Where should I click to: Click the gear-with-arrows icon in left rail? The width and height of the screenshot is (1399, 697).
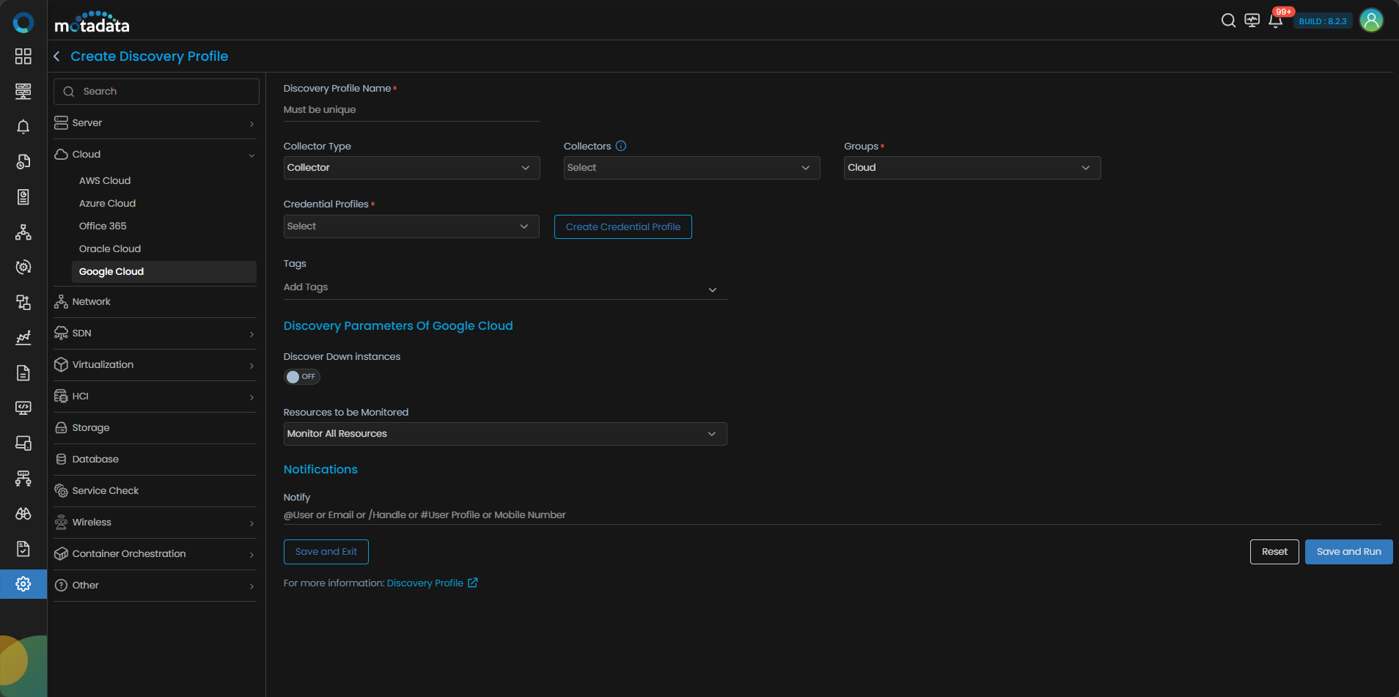23,267
